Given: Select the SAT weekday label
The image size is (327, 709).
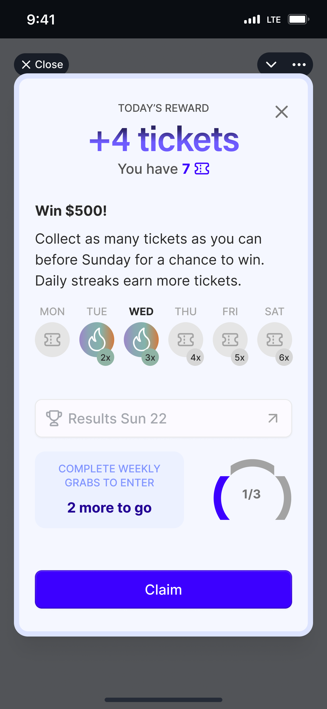Looking at the screenshot, I should pos(274,311).
